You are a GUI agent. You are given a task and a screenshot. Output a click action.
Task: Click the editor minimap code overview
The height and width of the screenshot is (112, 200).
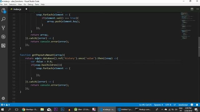click(188, 26)
